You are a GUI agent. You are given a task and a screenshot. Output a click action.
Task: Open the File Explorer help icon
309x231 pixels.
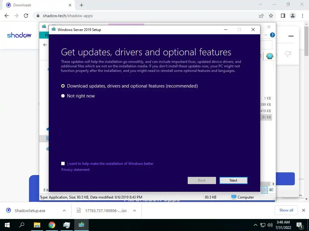[272, 35]
